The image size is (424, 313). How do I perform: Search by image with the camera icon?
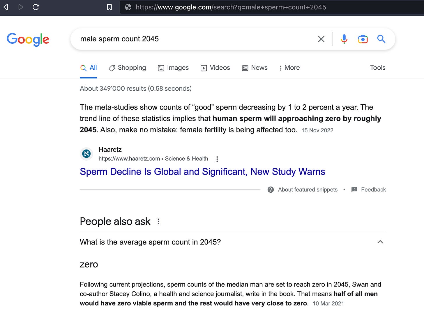[x=363, y=39]
